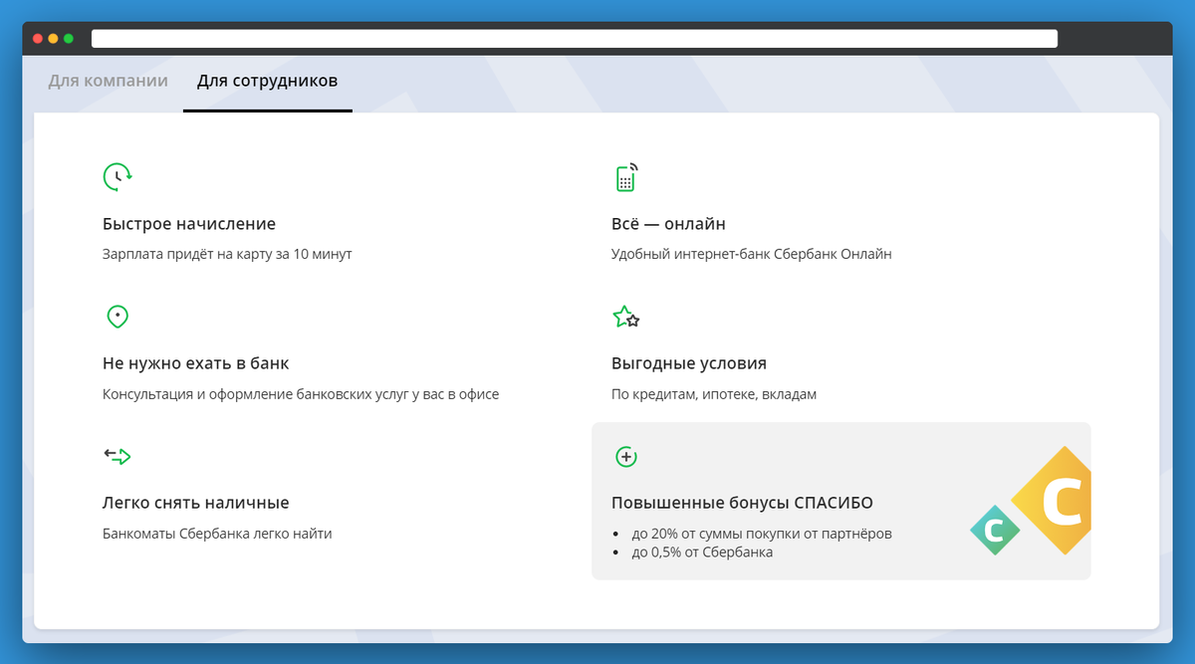This screenshot has width=1195, height=664.
Task: Click text Зарплата придёт на карту за 10 минут
Action: pos(227,254)
